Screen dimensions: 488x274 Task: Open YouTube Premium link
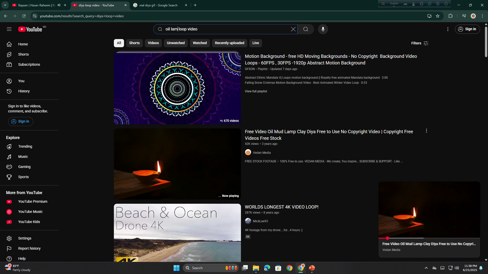[29, 201]
